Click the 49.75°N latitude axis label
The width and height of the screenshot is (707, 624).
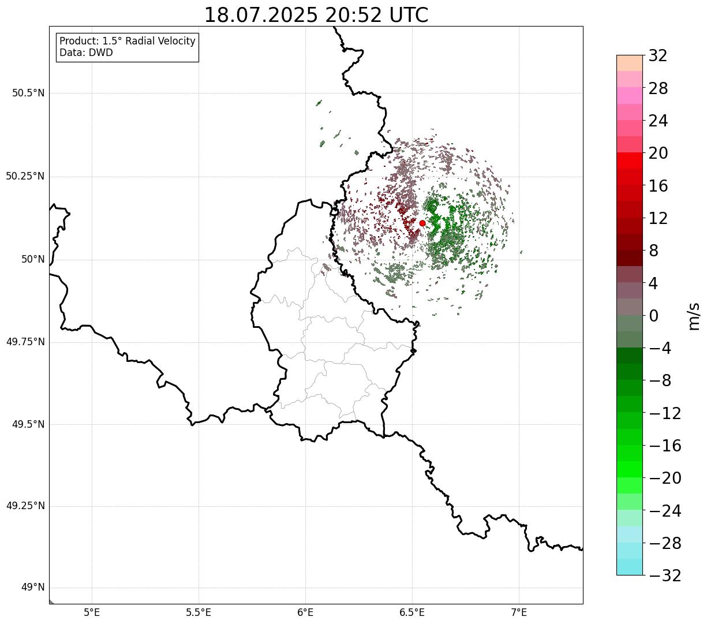[x=25, y=342]
